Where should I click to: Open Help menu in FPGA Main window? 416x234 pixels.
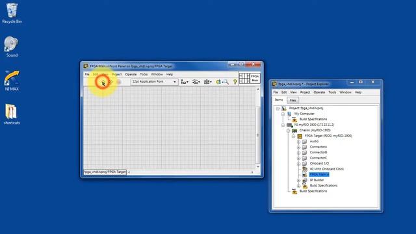click(170, 74)
